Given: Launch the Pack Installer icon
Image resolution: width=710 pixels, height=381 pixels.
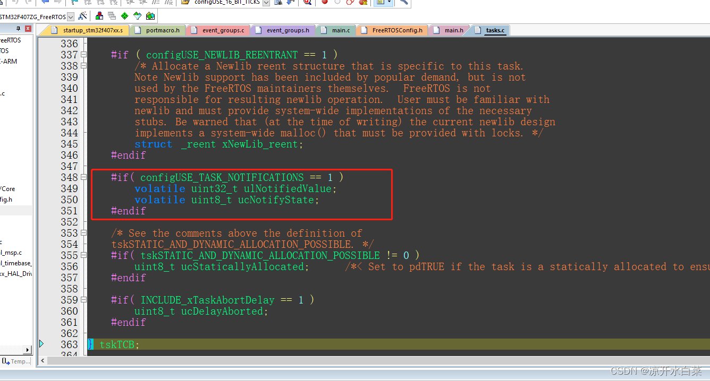Looking at the screenshot, I should pos(150,16).
